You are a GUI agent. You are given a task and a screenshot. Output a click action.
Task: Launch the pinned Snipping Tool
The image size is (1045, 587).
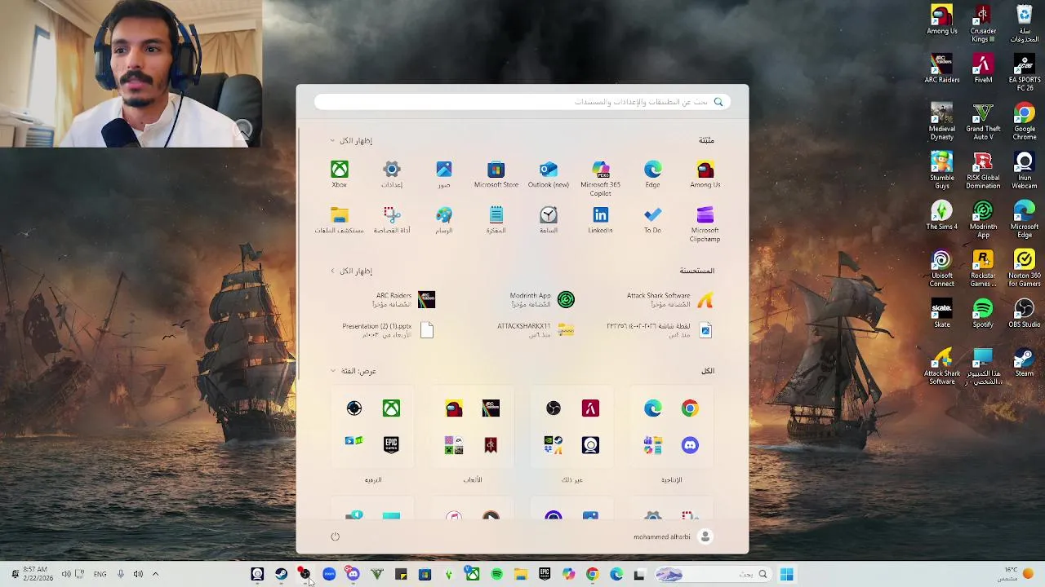point(392,219)
